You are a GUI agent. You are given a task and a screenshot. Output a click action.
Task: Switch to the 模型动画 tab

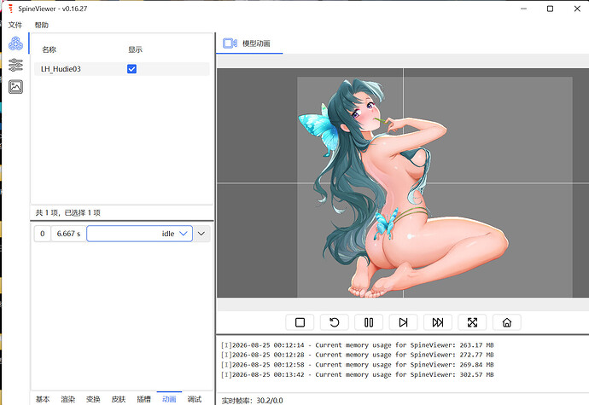tap(249, 43)
